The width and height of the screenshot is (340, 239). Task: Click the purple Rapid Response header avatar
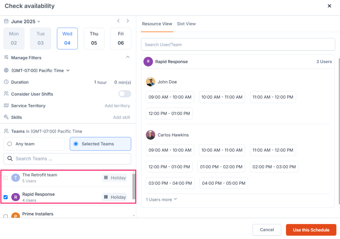[148, 62]
